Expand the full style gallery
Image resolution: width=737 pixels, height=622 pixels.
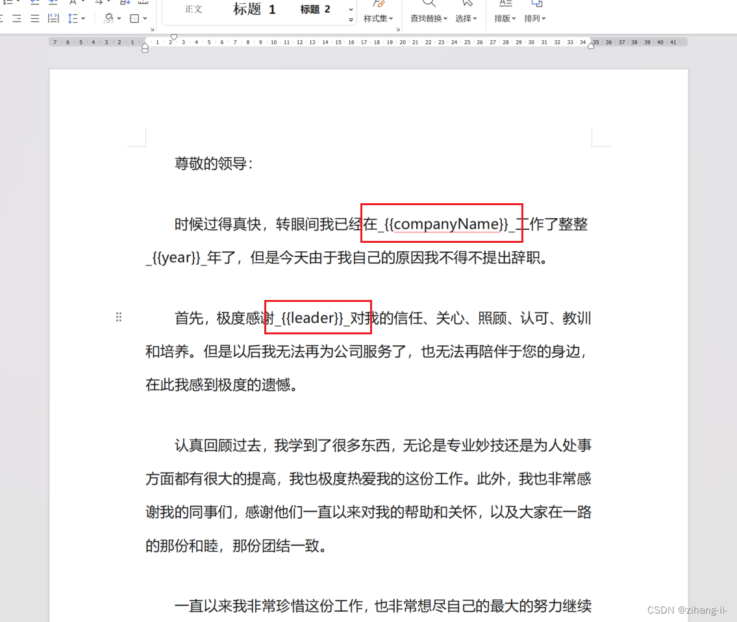coord(351,19)
